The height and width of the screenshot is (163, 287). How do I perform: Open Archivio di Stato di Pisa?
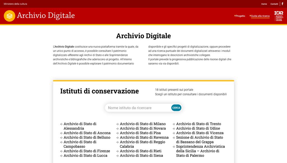tap(140, 133)
